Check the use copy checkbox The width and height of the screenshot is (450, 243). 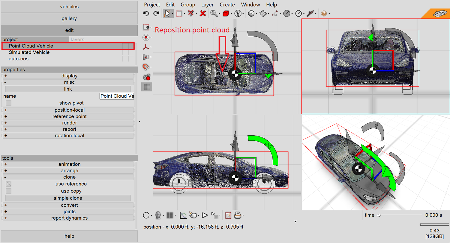pos(9,191)
